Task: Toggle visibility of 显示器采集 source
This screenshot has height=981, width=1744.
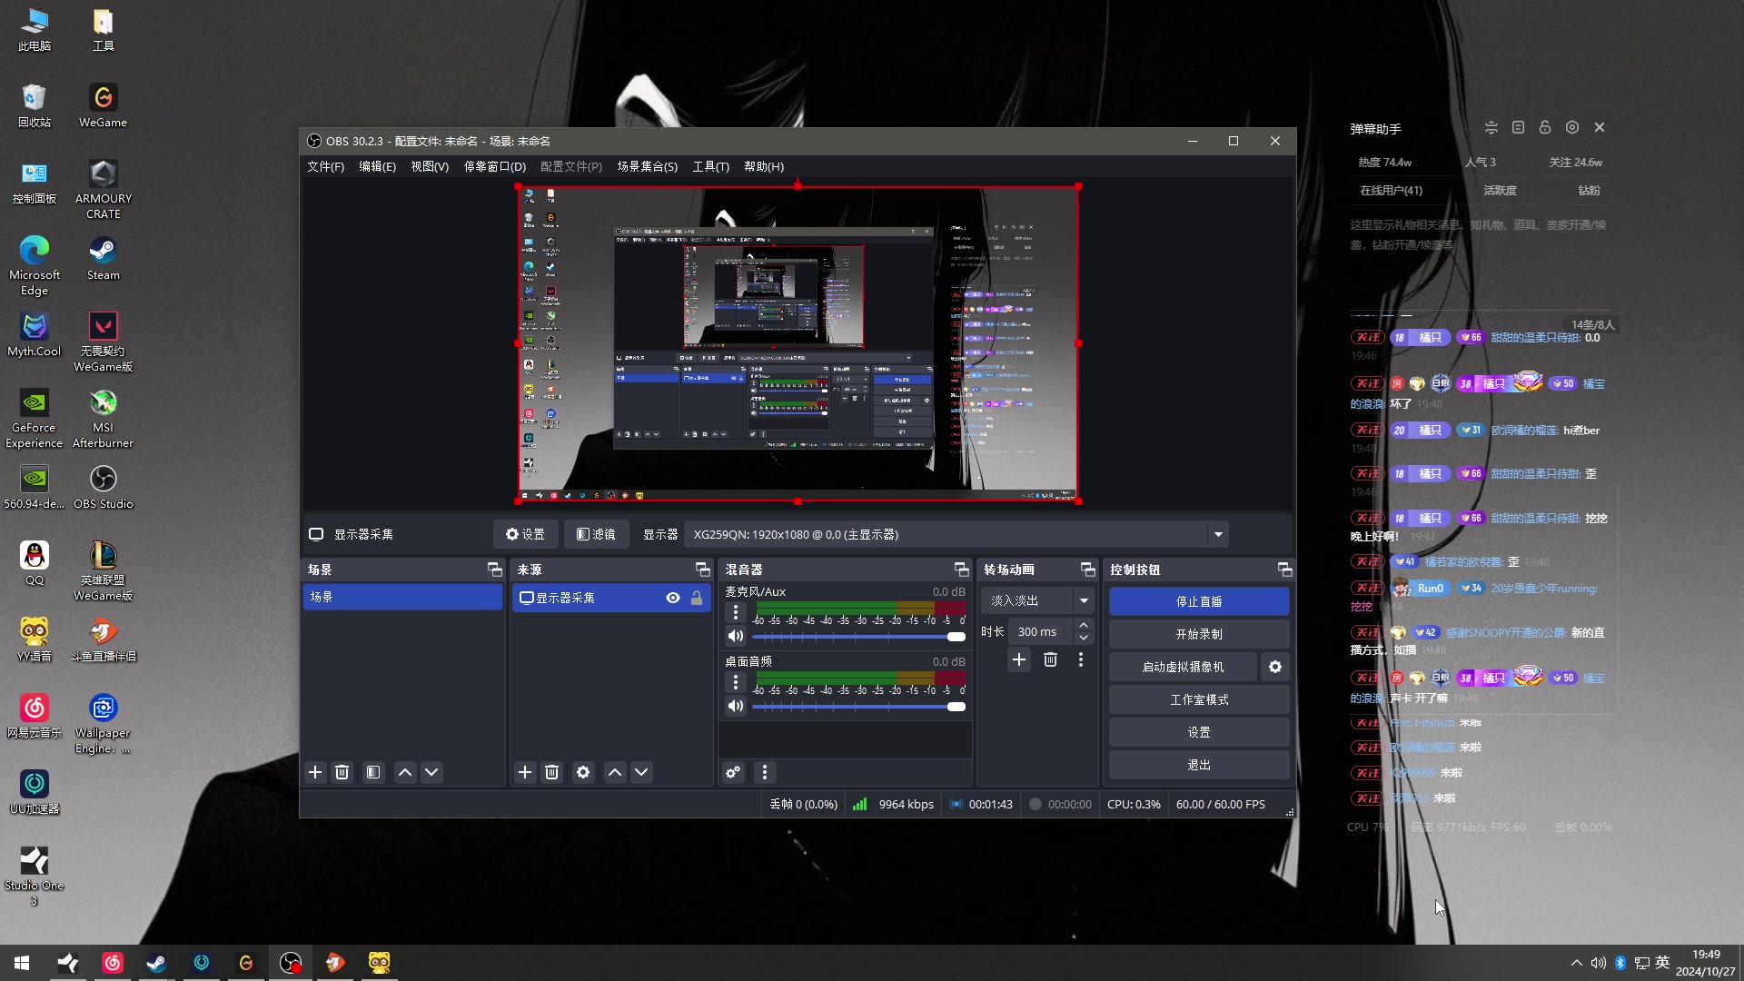Action: 673,598
